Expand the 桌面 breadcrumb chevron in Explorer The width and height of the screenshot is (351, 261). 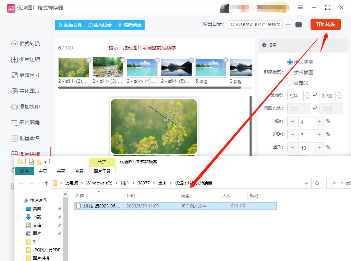[170, 183]
